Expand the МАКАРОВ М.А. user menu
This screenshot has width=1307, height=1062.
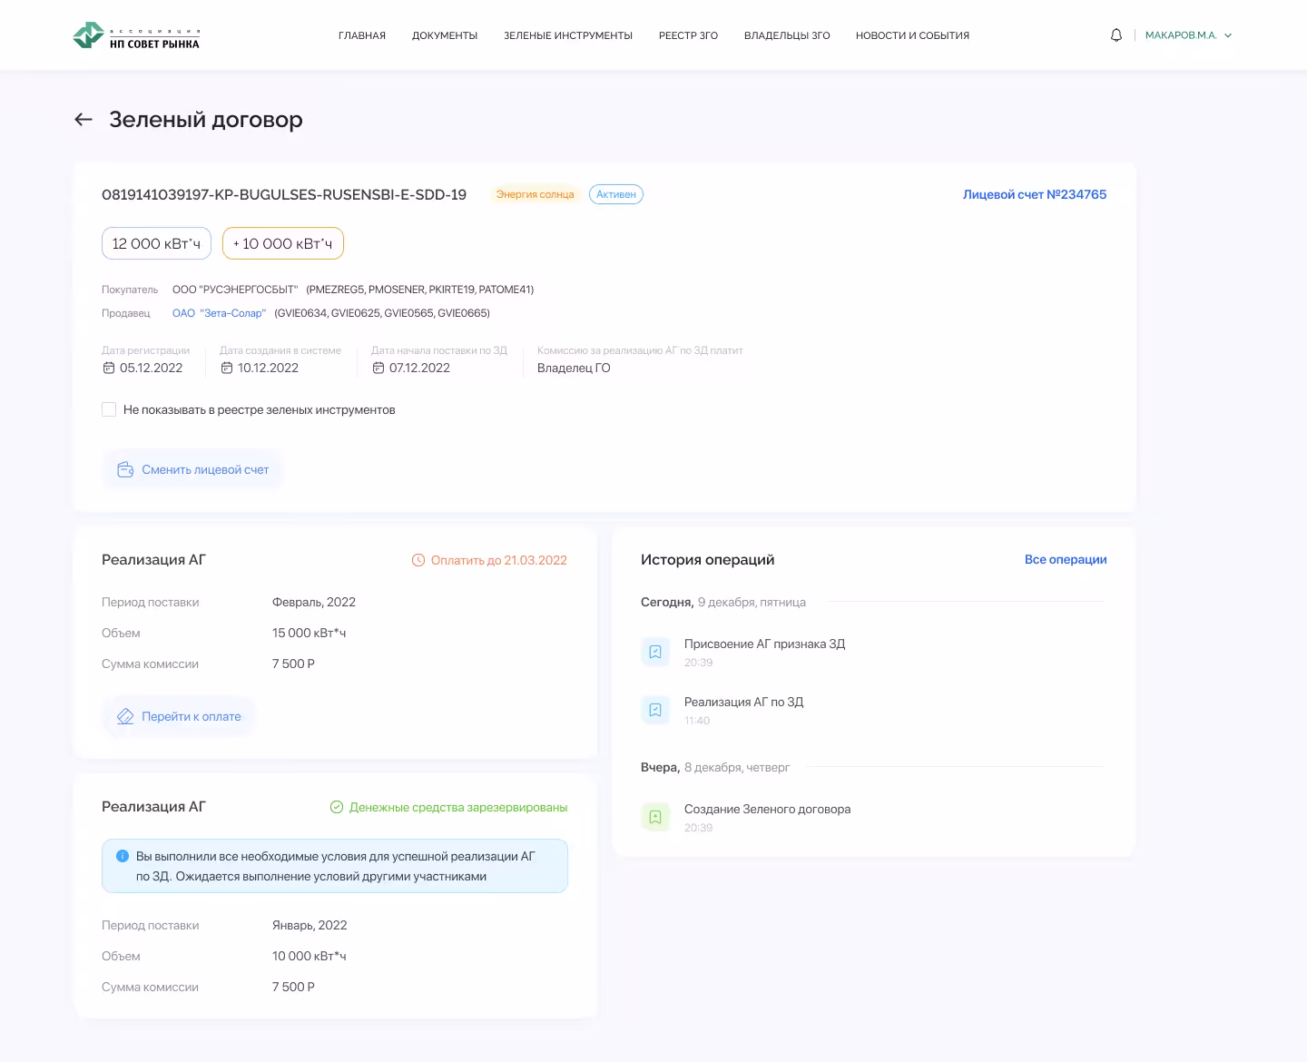click(x=1188, y=35)
